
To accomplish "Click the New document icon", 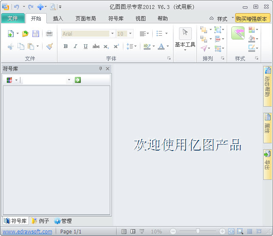I will [11, 34].
